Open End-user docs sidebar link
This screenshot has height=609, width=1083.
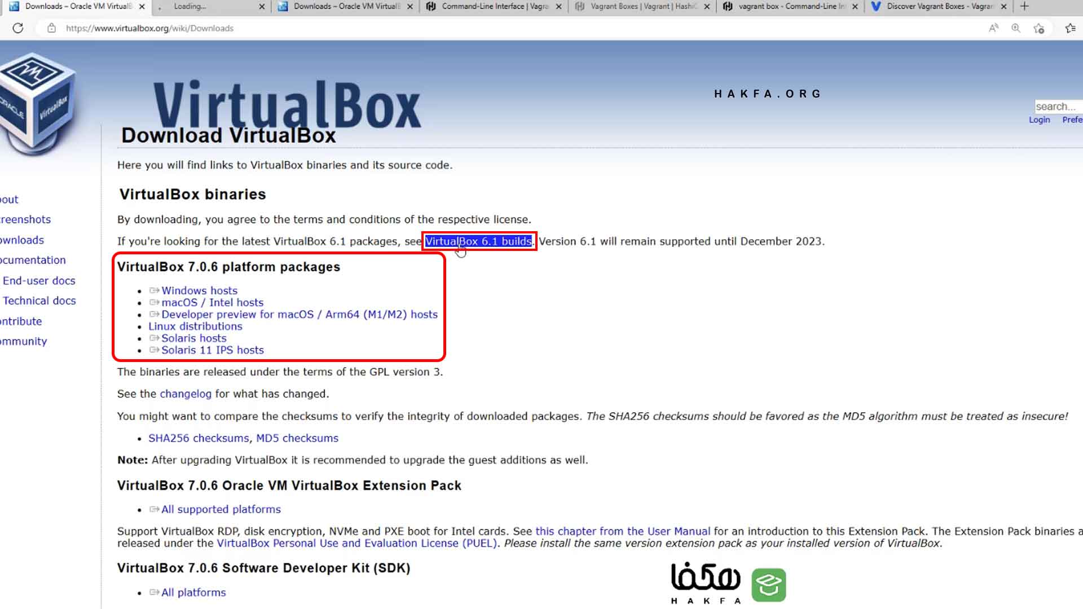(39, 281)
